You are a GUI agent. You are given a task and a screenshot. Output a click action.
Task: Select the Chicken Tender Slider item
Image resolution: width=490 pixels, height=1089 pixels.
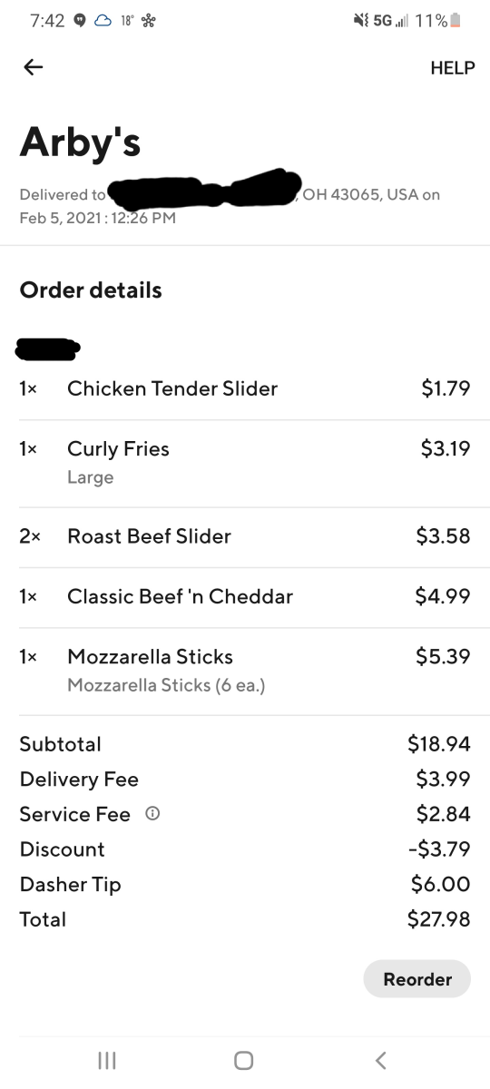tap(245, 388)
